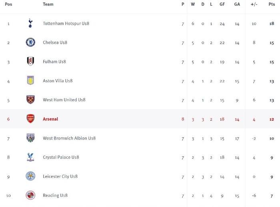Click the Chelsea club badge
Screen dimensions: 280x207
coord(30,42)
